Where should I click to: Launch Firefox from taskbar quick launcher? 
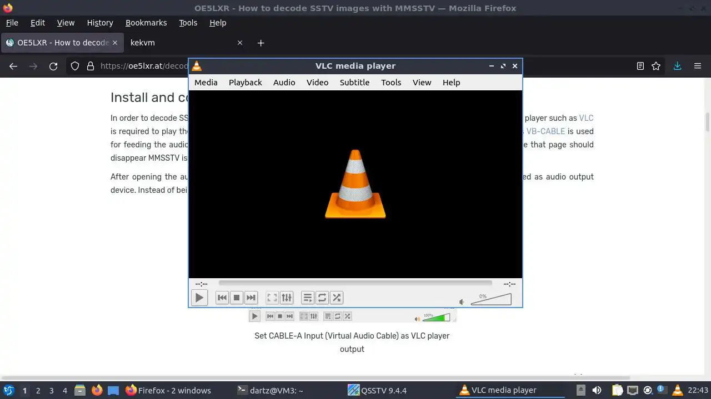click(97, 390)
